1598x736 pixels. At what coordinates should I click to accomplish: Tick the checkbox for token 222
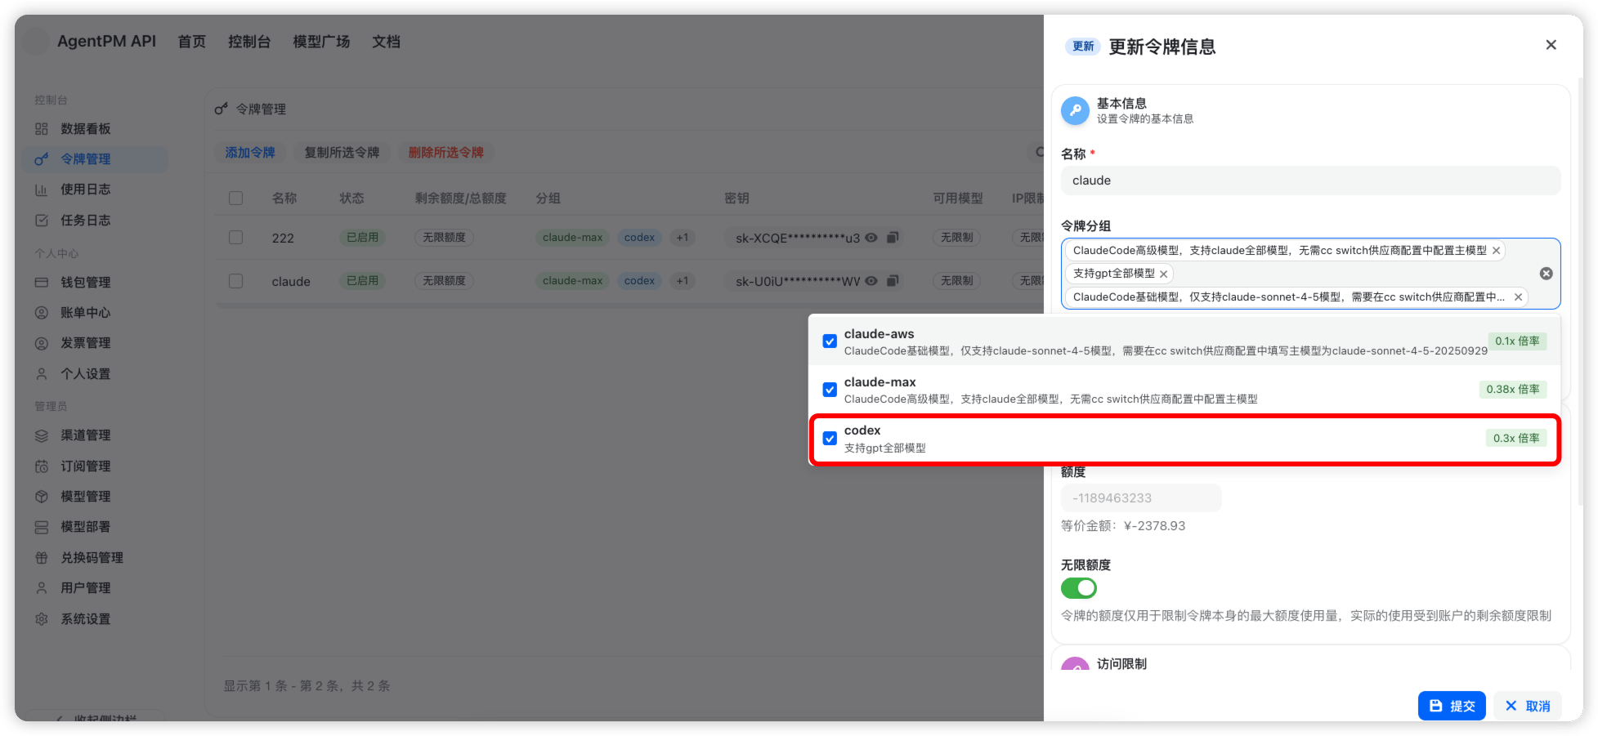coord(236,238)
